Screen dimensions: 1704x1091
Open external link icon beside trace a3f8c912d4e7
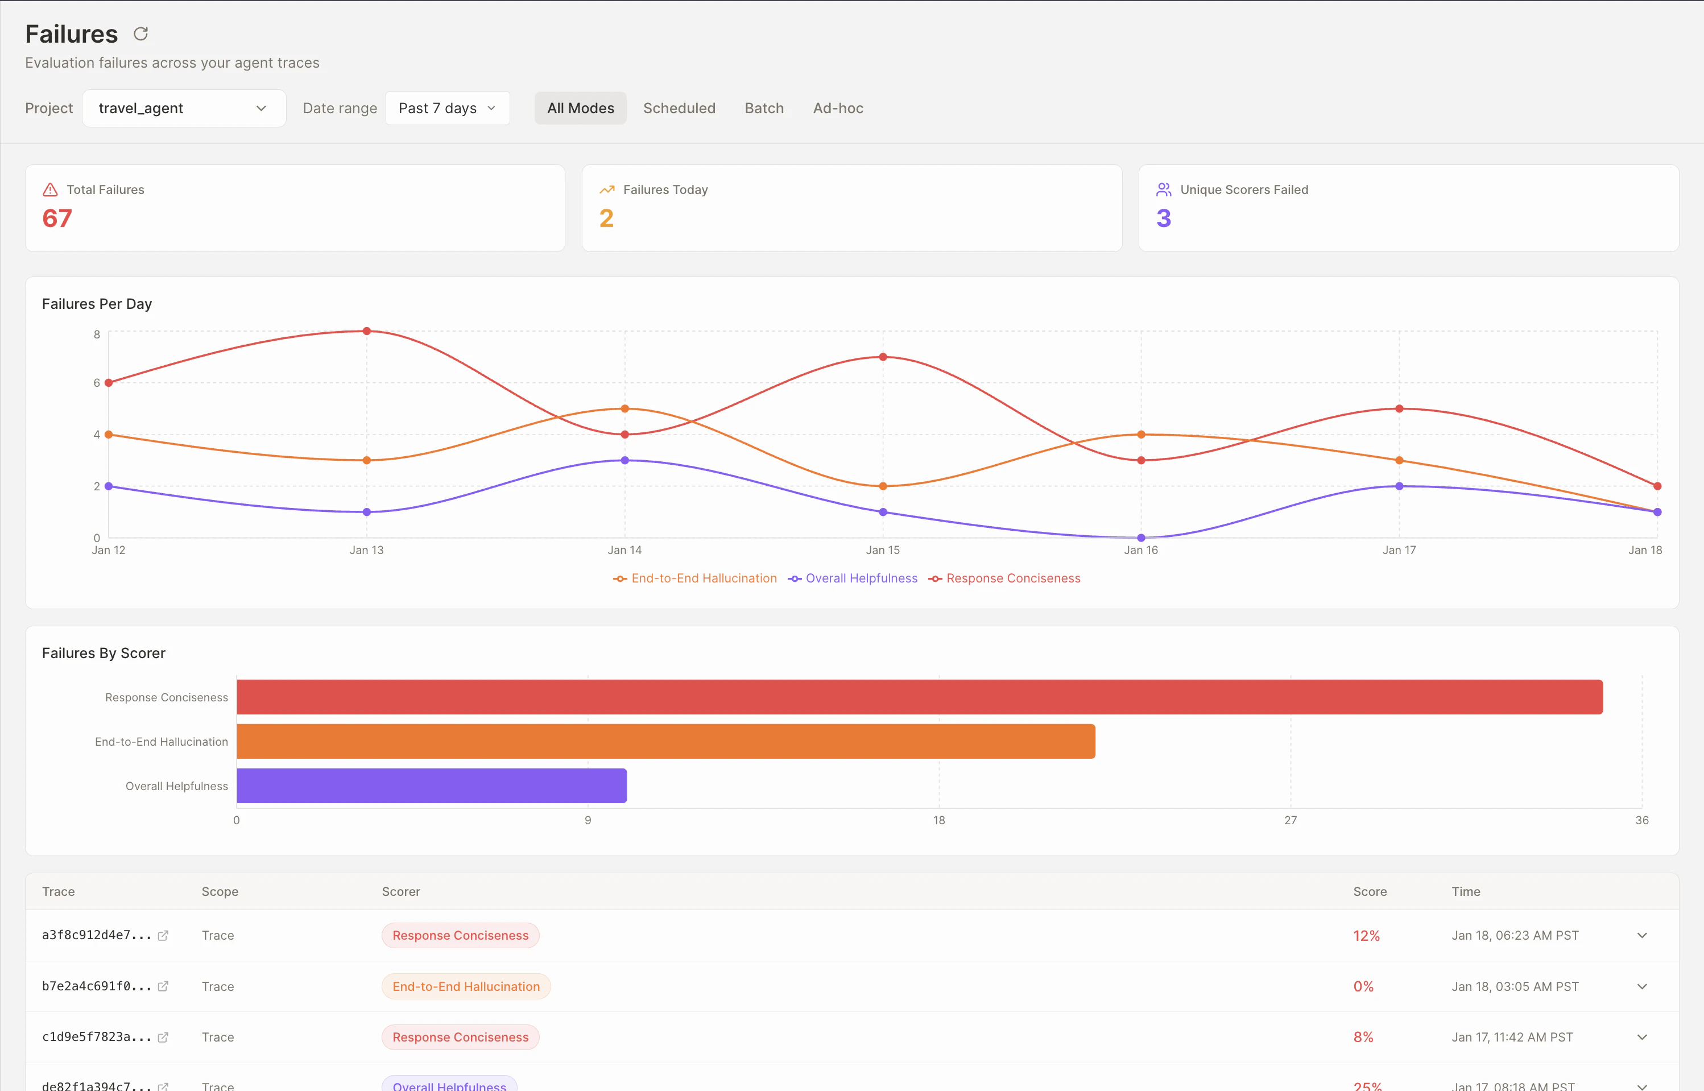pyautogui.click(x=164, y=935)
